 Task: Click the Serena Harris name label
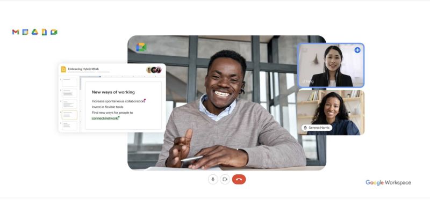[317, 128]
